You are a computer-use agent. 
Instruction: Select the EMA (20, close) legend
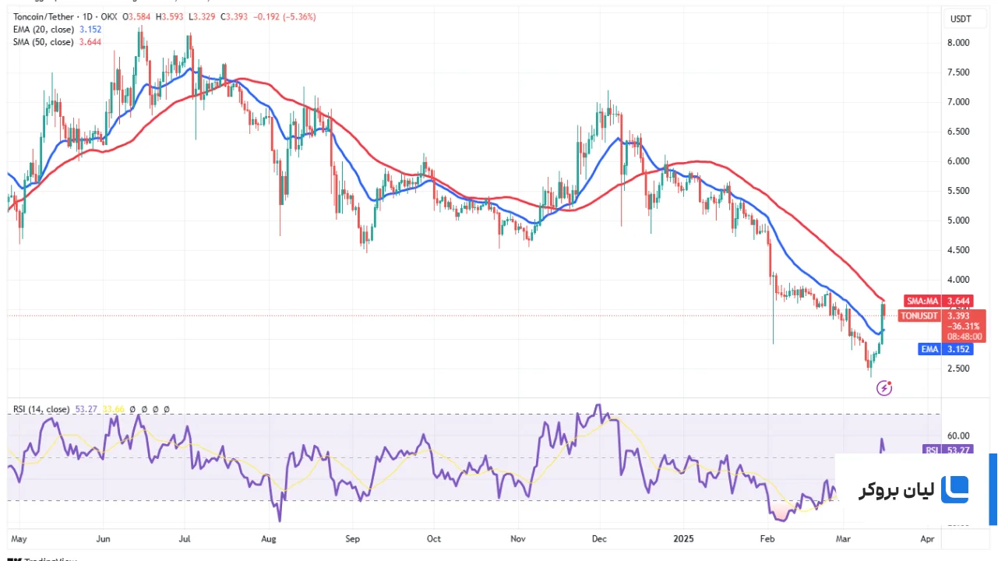tap(44, 29)
